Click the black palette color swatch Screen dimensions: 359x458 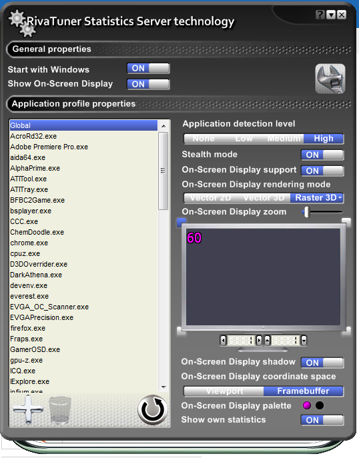[320, 405]
